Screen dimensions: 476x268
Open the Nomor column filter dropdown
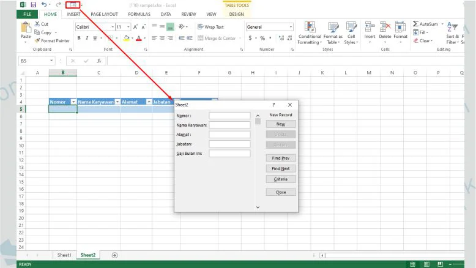(73, 102)
